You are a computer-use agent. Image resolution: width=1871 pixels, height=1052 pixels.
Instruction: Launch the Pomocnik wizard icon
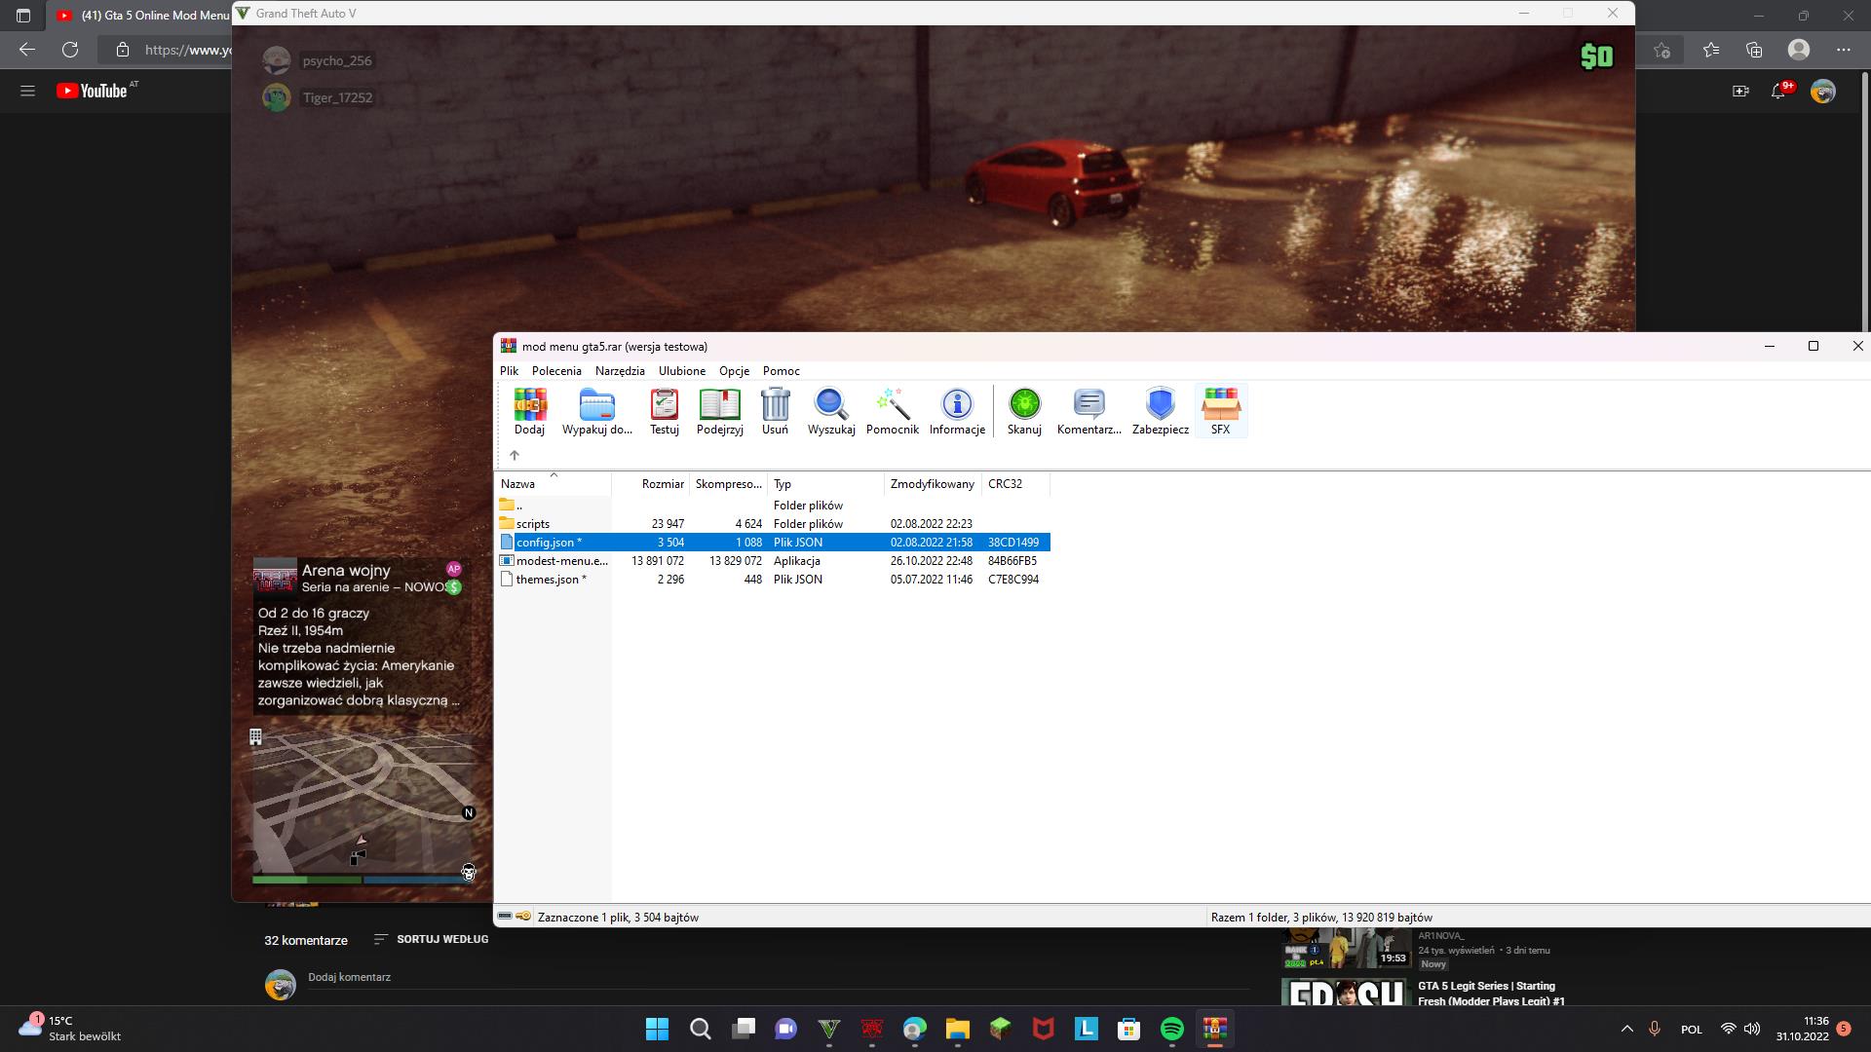pyautogui.click(x=892, y=410)
